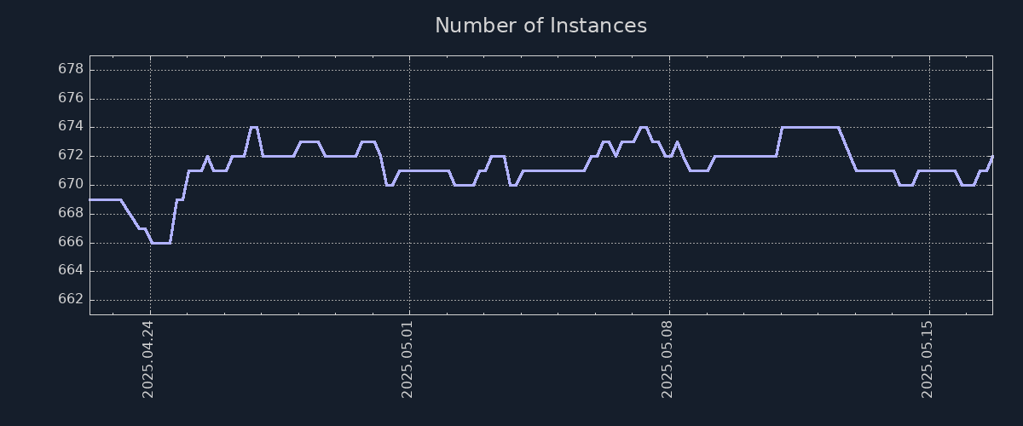Click the x-axis date 2025.05.15

[928, 359]
